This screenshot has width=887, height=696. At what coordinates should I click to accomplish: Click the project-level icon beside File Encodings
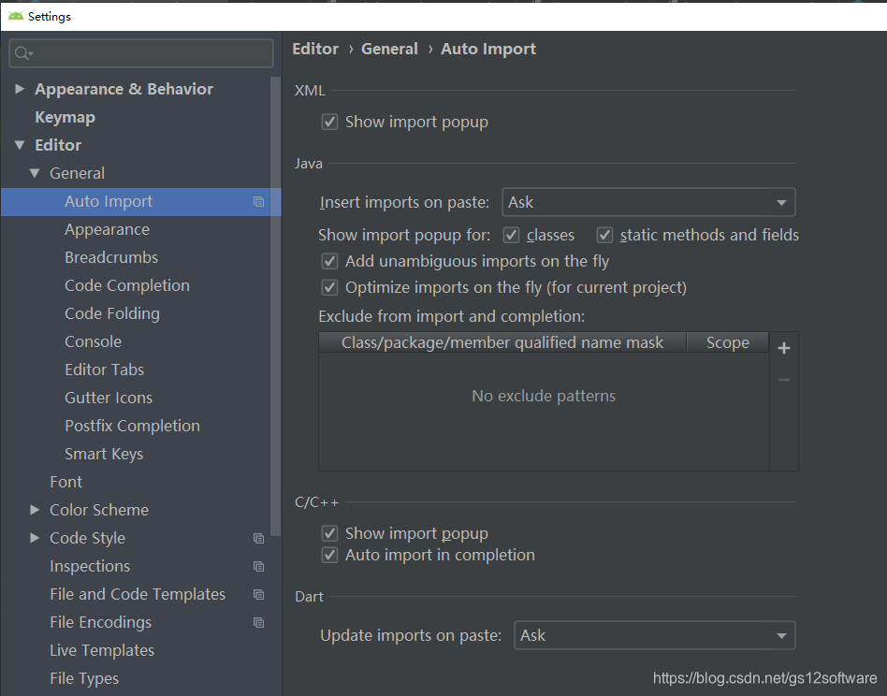(x=258, y=622)
